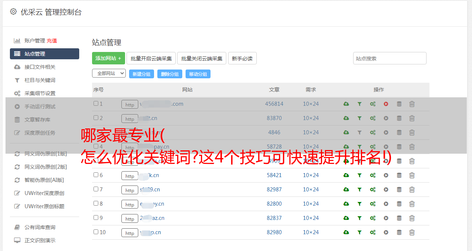Click the green 添加网站 + button
This screenshot has width=472, height=251.
[109, 58]
